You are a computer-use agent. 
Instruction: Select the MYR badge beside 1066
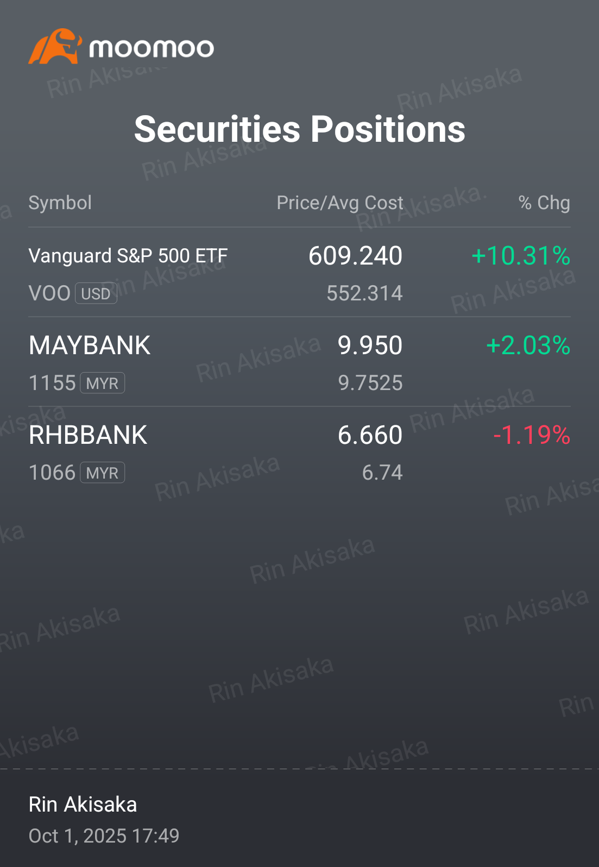103,473
